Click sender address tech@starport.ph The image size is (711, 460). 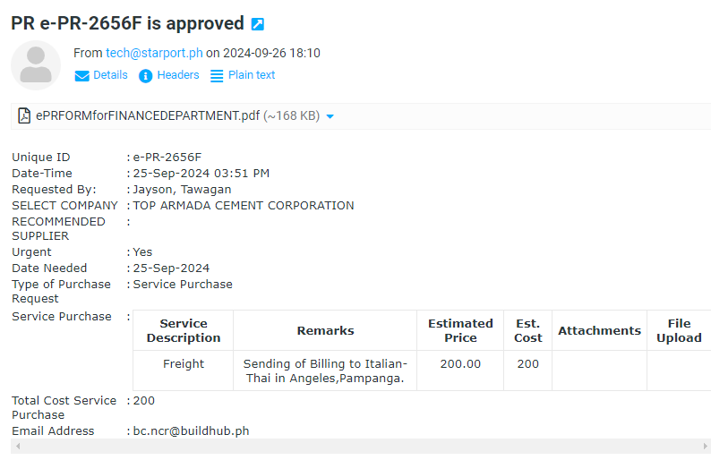click(154, 53)
